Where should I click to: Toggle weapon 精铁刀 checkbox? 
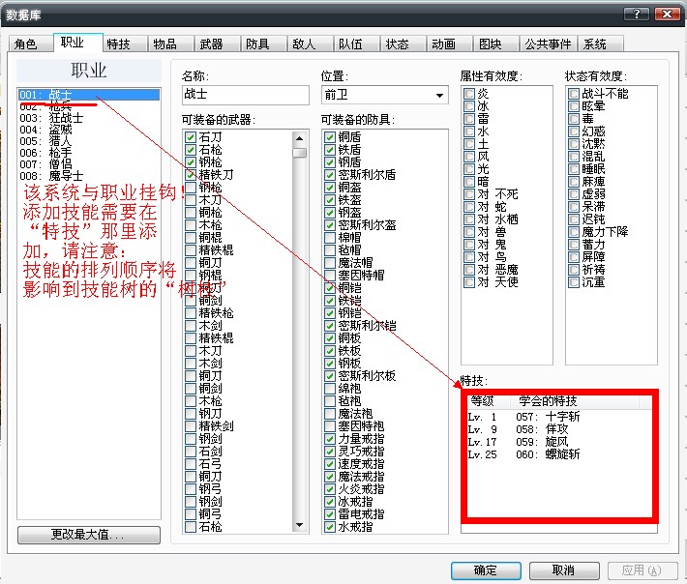(x=191, y=175)
